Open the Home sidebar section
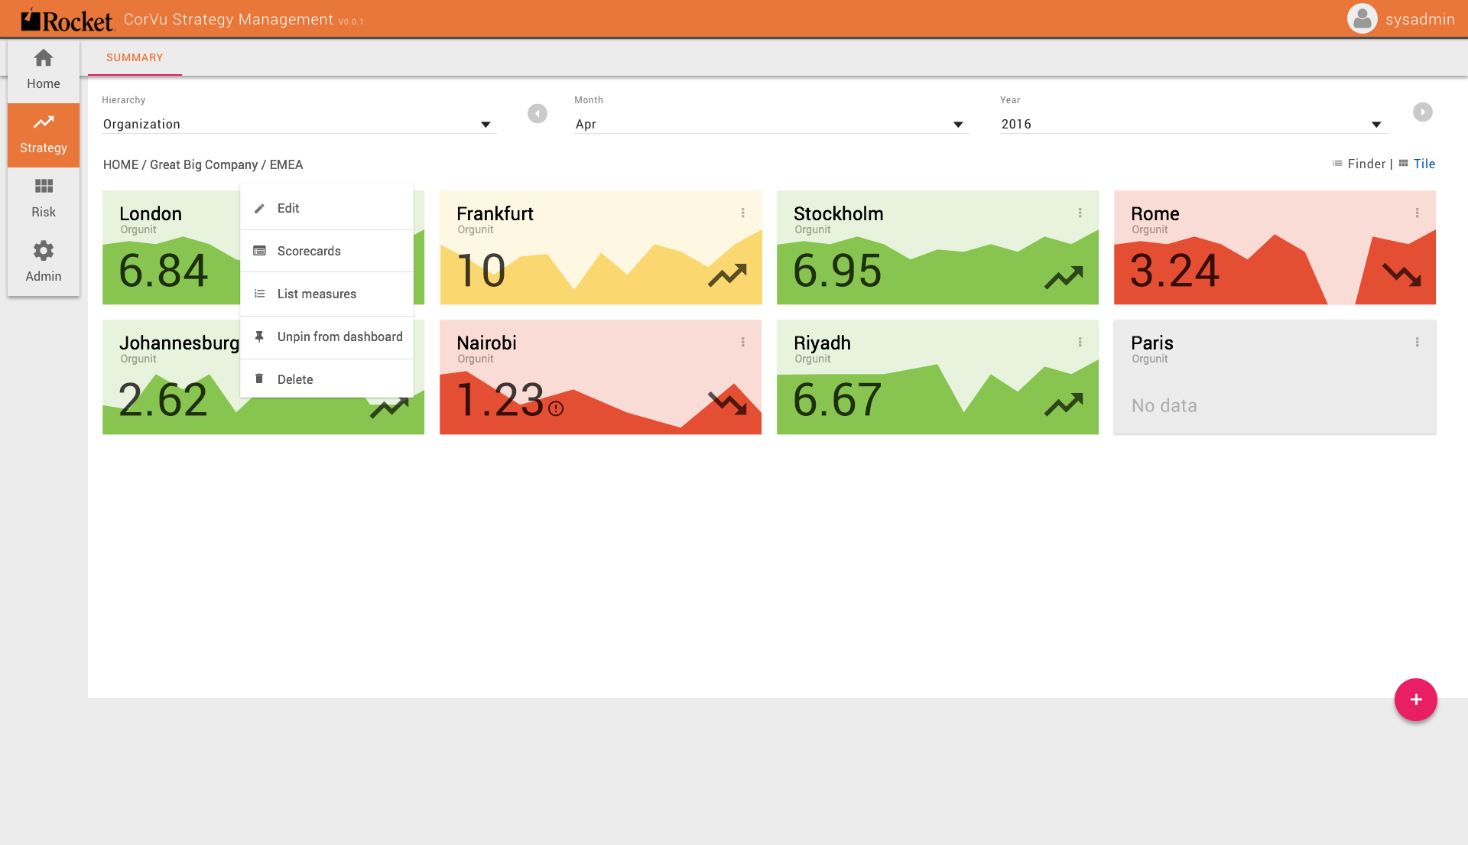The width and height of the screenshot is (1468, 845). coord(44,70)
